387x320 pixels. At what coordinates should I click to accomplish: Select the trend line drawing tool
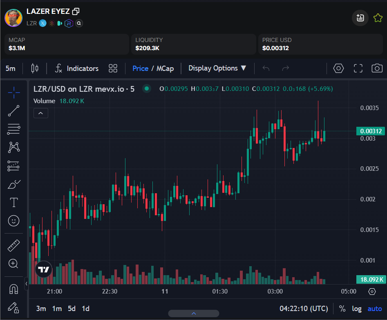(x=14, y=111)
